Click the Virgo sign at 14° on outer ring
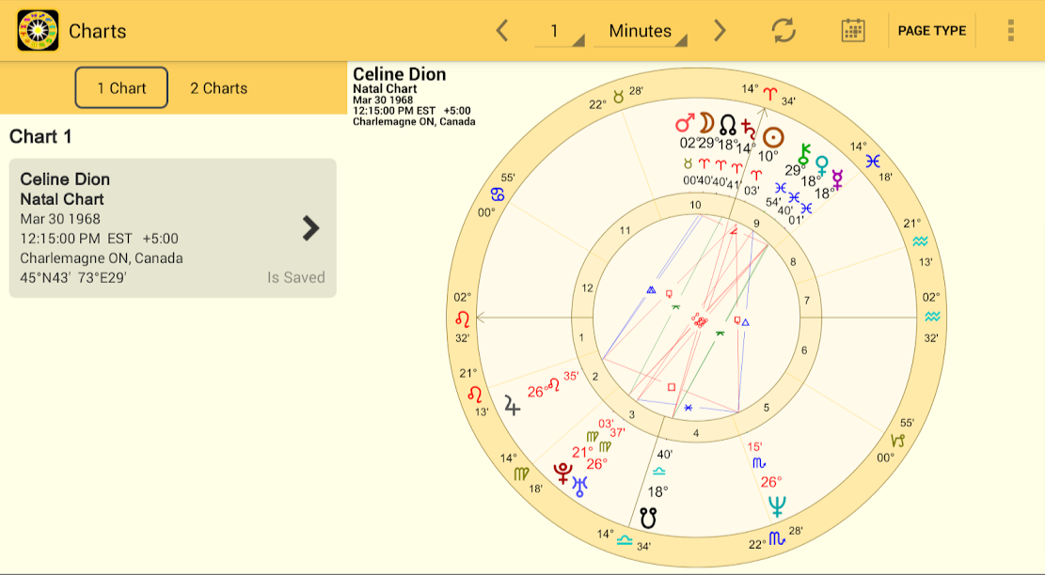The width and height of the screenshot is (1045, 575). 521,474
